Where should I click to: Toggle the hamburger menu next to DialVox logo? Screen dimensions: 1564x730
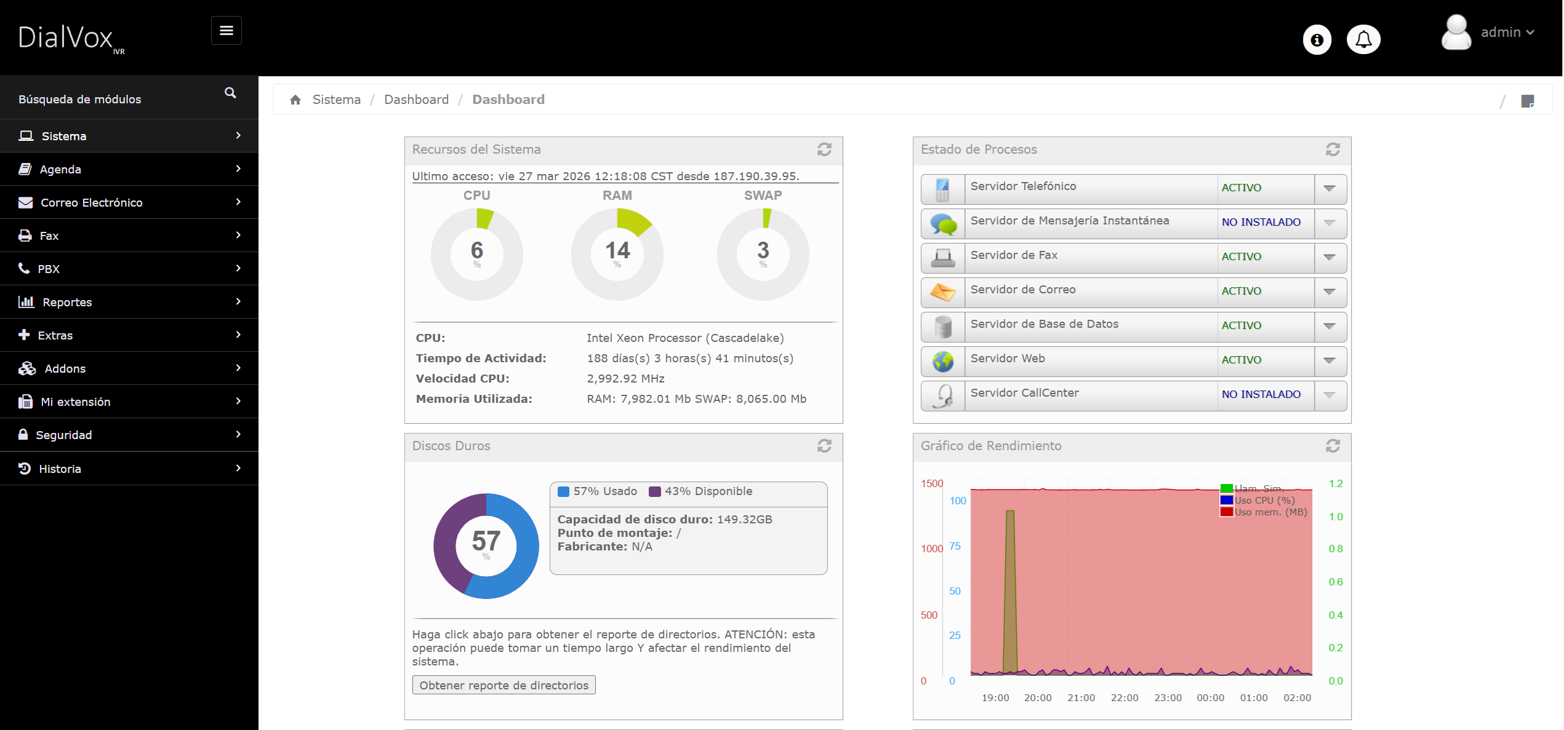[226, 30]
